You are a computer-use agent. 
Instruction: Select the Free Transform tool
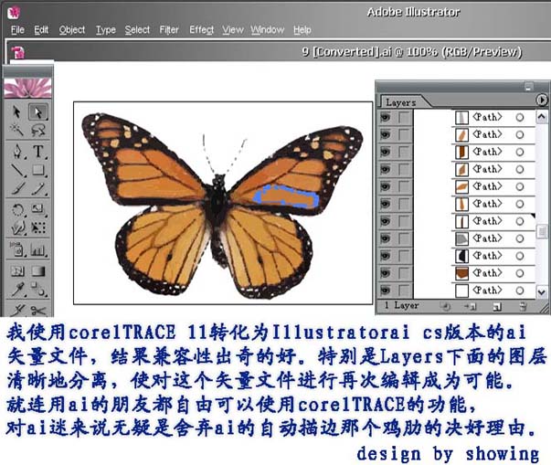click(38, 227)
